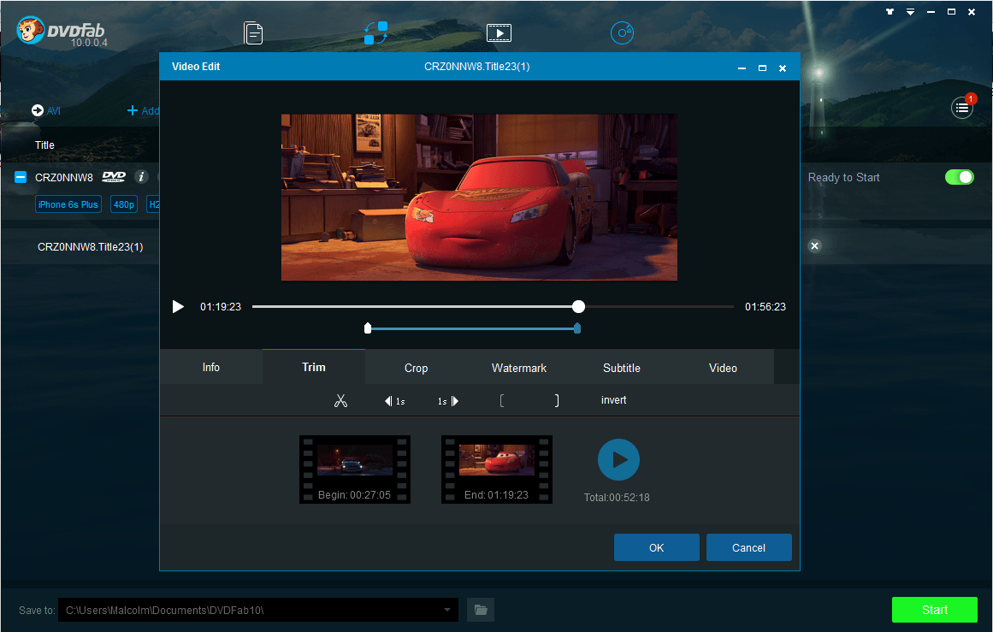Set trim start bracket marker
Screen dimensions: 993x632
click(x=501, y=400)
